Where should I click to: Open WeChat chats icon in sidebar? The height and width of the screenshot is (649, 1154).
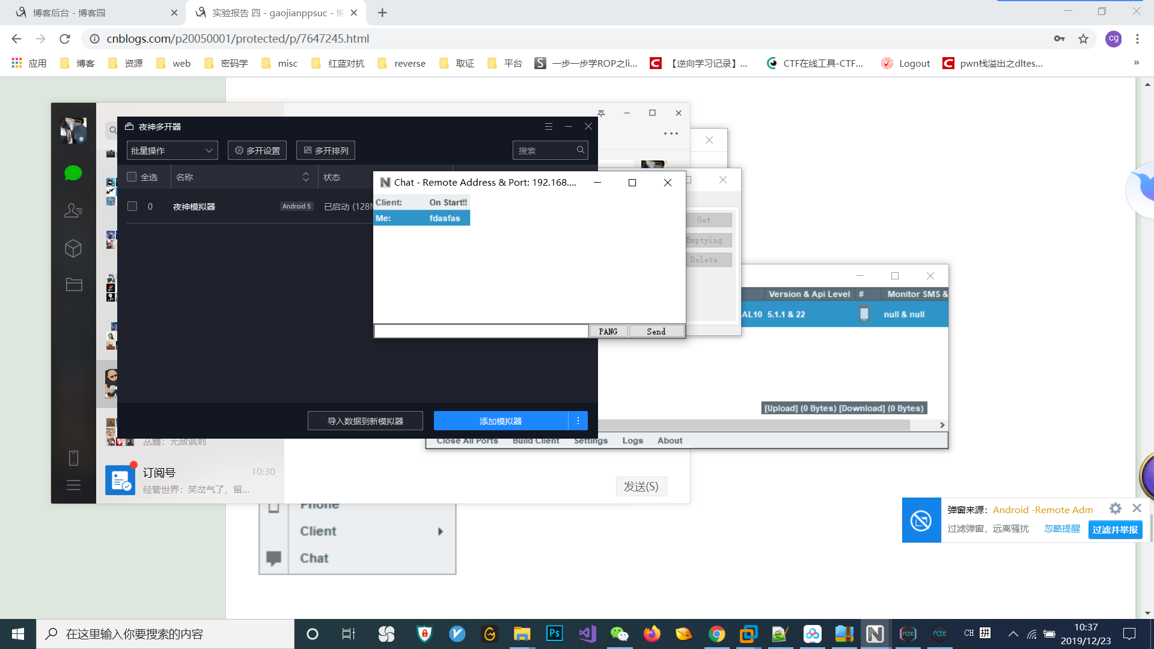[73, 174]
